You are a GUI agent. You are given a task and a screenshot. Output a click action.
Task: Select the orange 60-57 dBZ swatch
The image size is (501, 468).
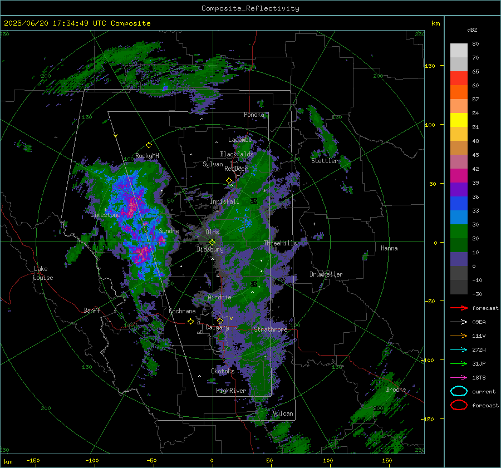click(x=459, y=92)
